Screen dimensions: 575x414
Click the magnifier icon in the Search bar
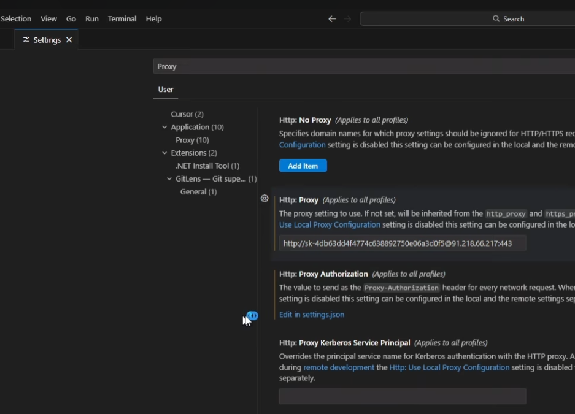(496, 19)
